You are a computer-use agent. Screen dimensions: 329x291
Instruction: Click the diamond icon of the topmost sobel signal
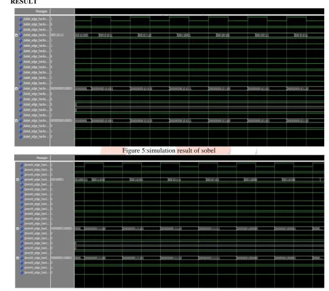pos(20,19)
